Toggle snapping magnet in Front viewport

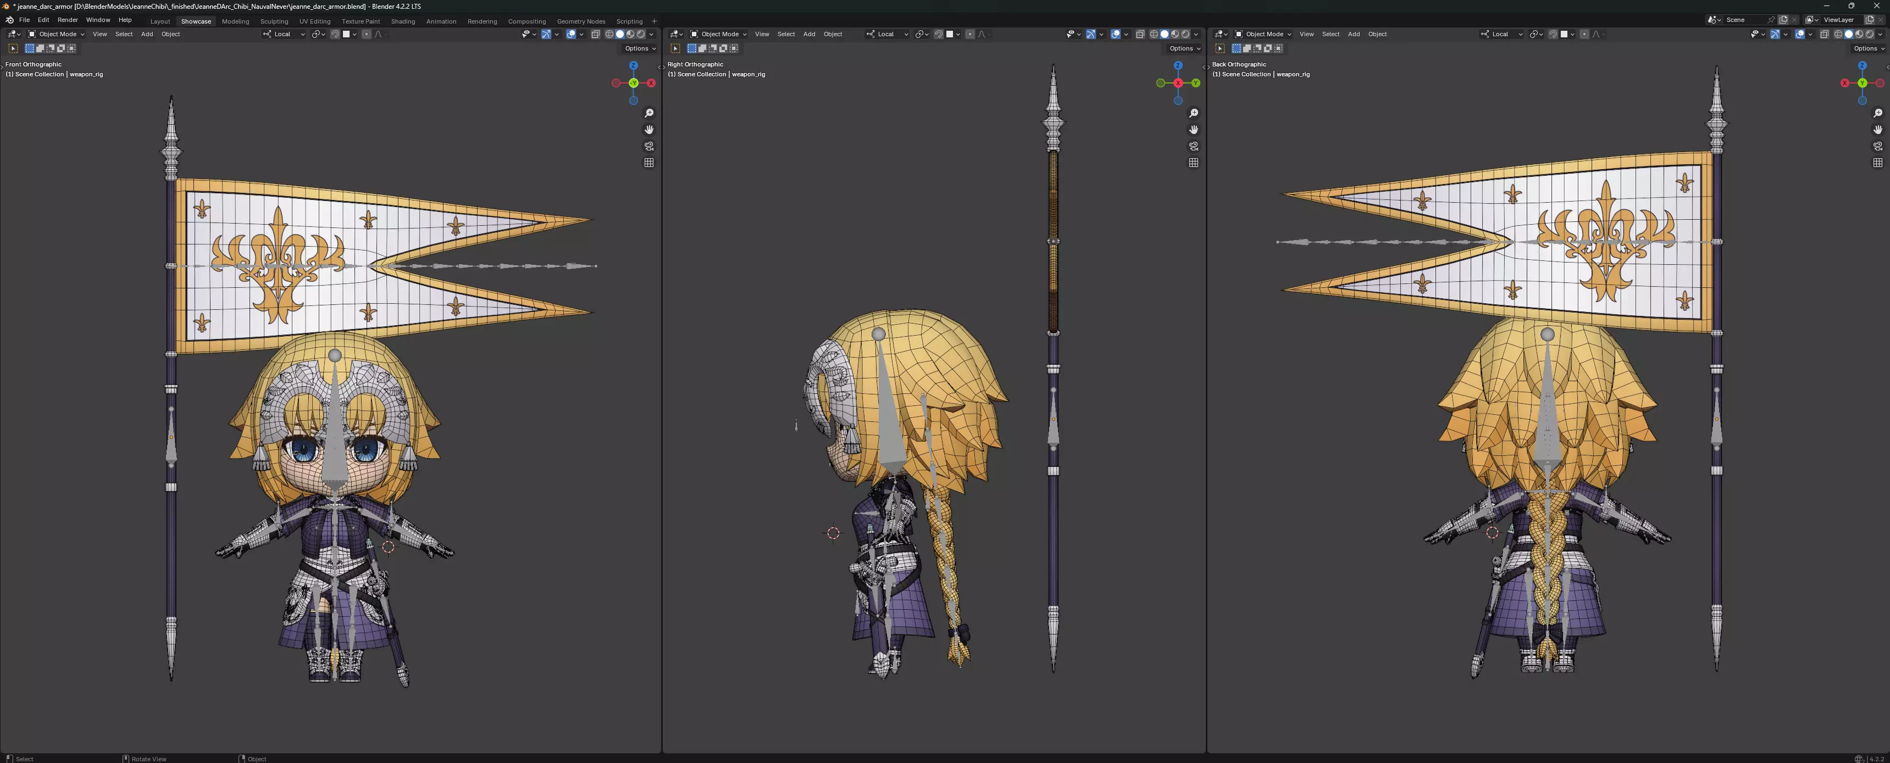tap(335, 34)
